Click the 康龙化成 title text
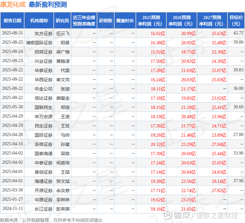Screen dimensions: 245x223 click(13, 4)
